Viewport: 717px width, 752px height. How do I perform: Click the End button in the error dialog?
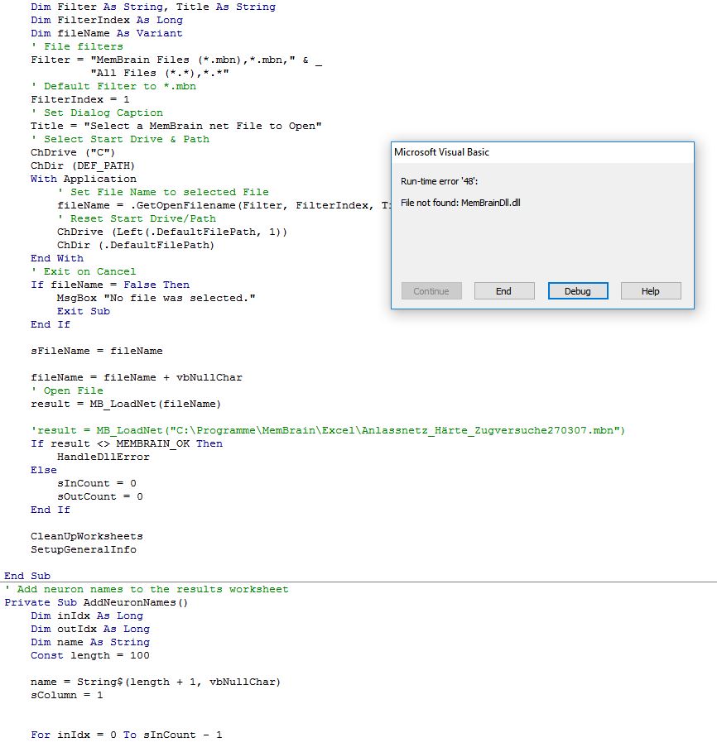point(503,291)
